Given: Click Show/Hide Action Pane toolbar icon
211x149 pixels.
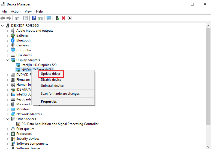Looking at the screenshot, I should point(40,18).
